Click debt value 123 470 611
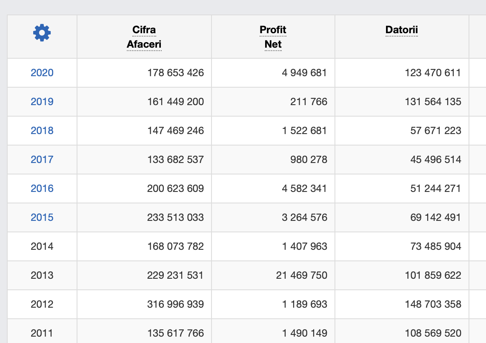The height and width of the screenshot is (343, 486). click(433, 73)
